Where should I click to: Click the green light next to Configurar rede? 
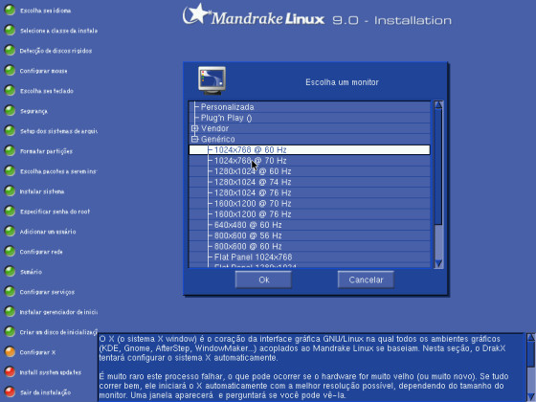(10, 252)
